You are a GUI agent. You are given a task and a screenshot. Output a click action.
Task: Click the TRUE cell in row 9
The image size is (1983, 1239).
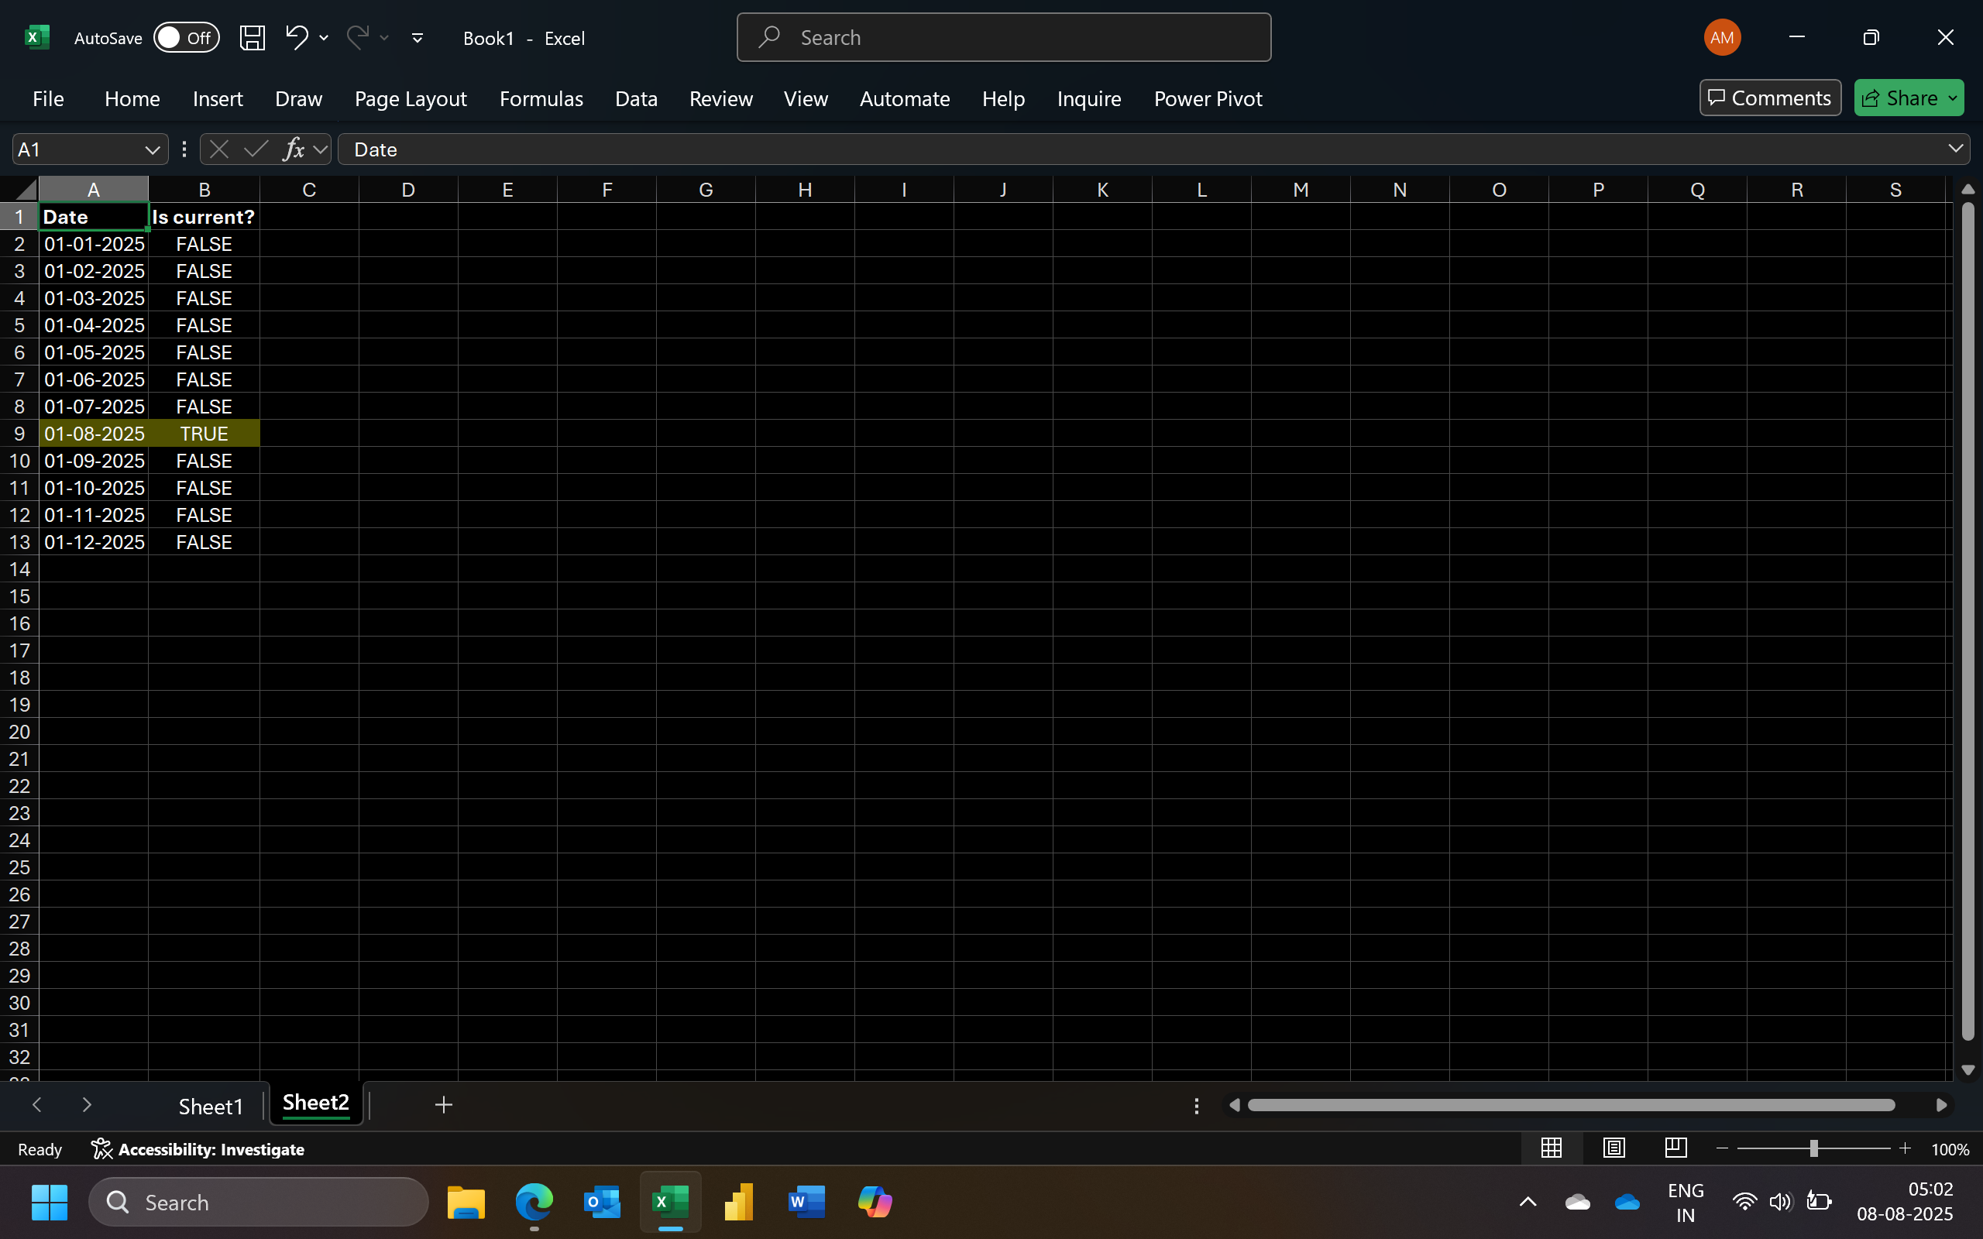pos(204,434)
